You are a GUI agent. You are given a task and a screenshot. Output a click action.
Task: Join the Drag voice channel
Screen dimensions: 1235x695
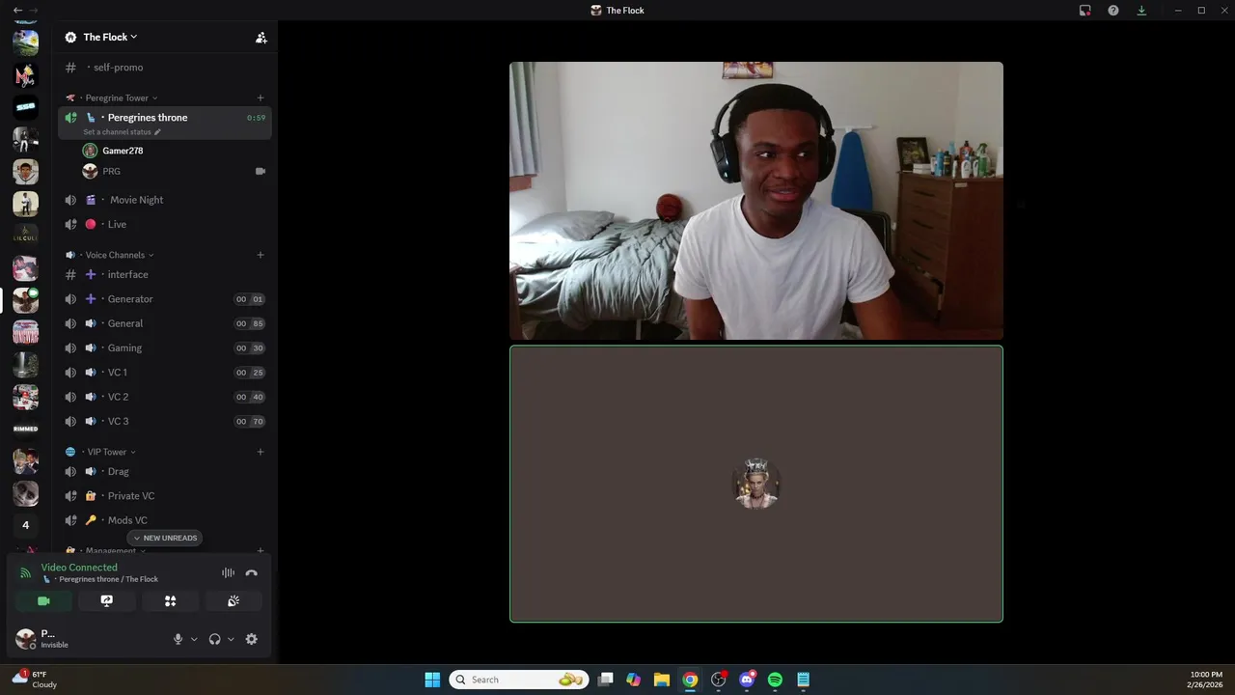[165, 471]
